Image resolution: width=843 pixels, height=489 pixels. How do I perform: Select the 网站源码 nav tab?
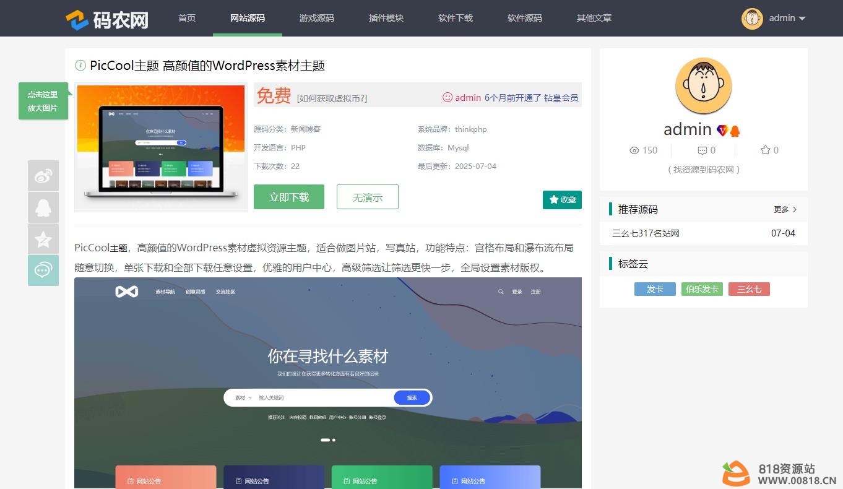(248, 18)
